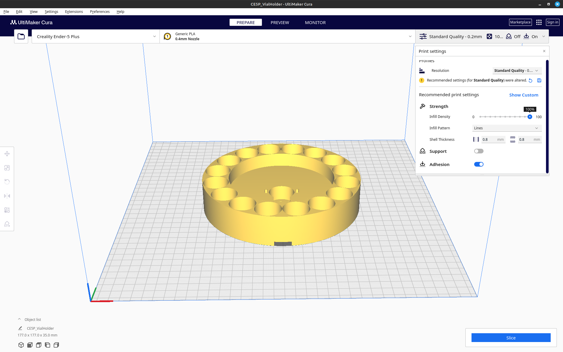Click Show Custom settings link
This screenshot has width=563, height=352.
524,95
